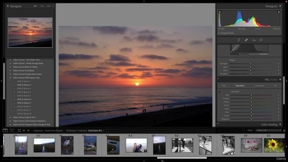This screenshot has height=162, width=288.
Task: Expand the Color Grading panel
Action: coord(280,125)
